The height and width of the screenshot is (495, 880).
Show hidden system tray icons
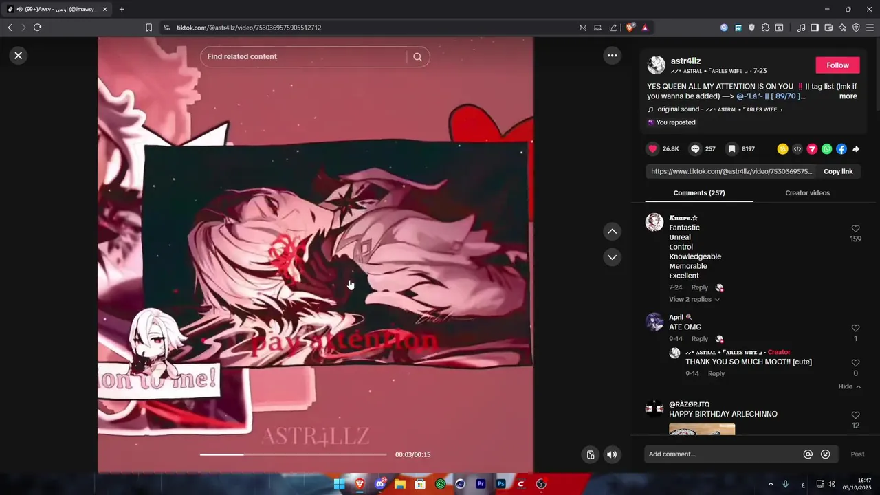[x=771, y=484]
